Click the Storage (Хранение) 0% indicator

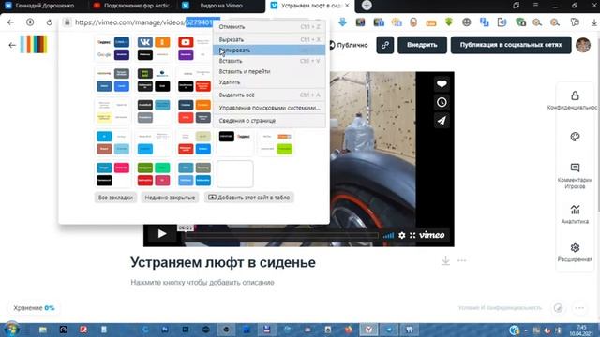click(34, 308)
